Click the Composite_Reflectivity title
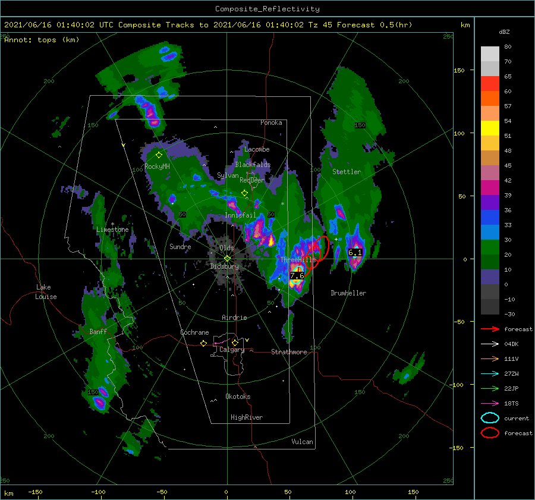The width and height of the screenshot is (535, 500). pyautogui.click(x=267, y=9)
